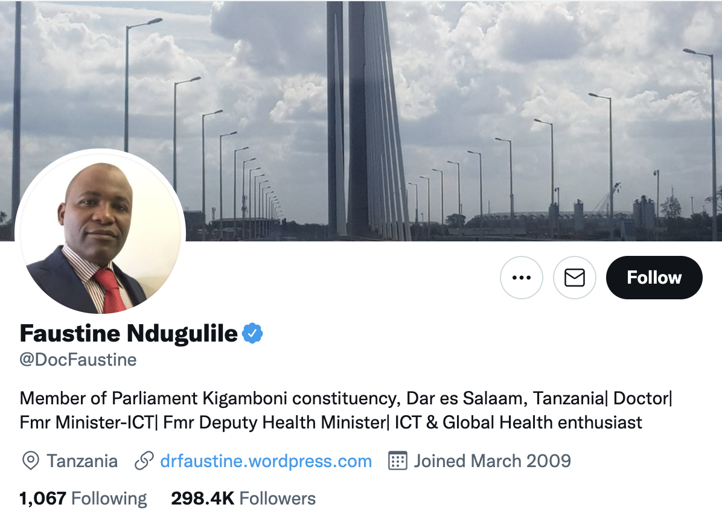Click the location pin icon

pyautogui.click(x=30, y=461)
